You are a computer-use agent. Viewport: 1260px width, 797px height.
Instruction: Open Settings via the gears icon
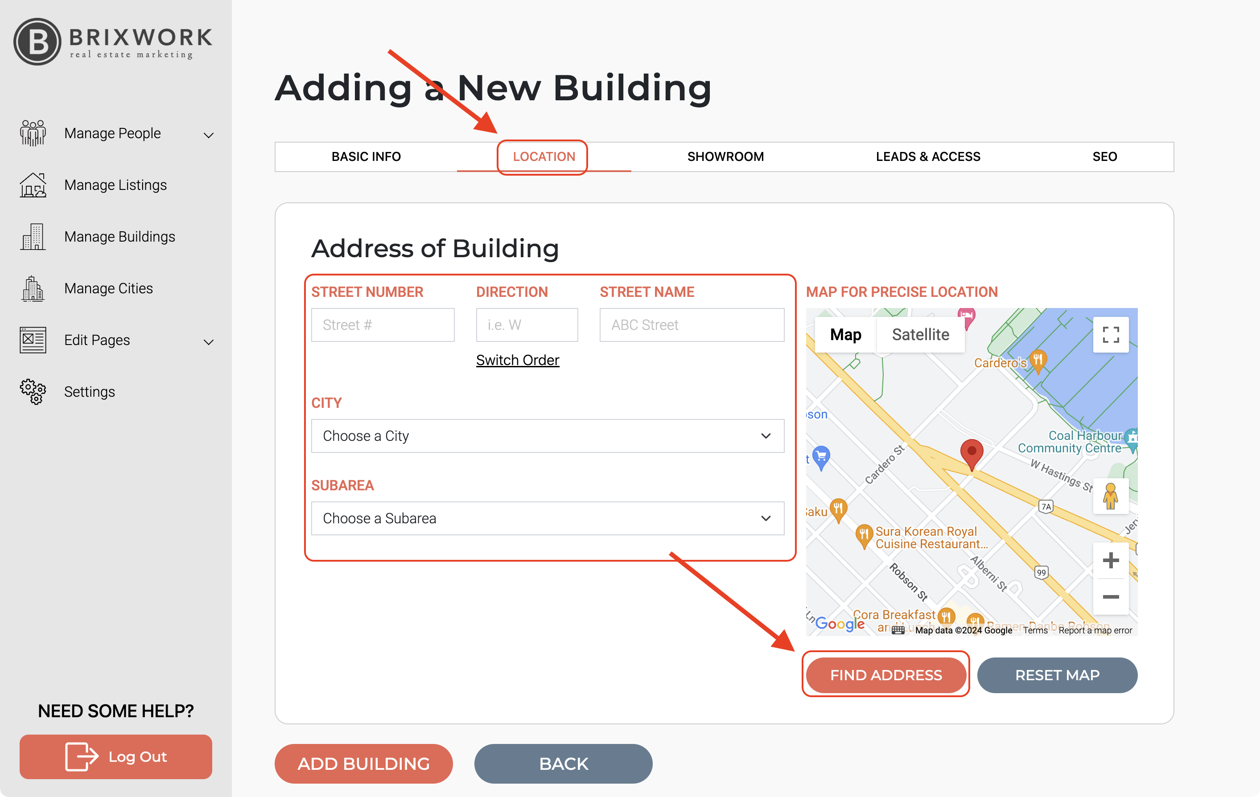pos(33,392)
